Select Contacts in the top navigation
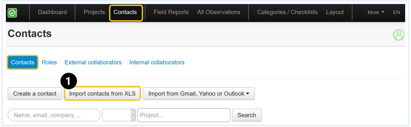This screenshot has width=411, height=127. point(125,12)
